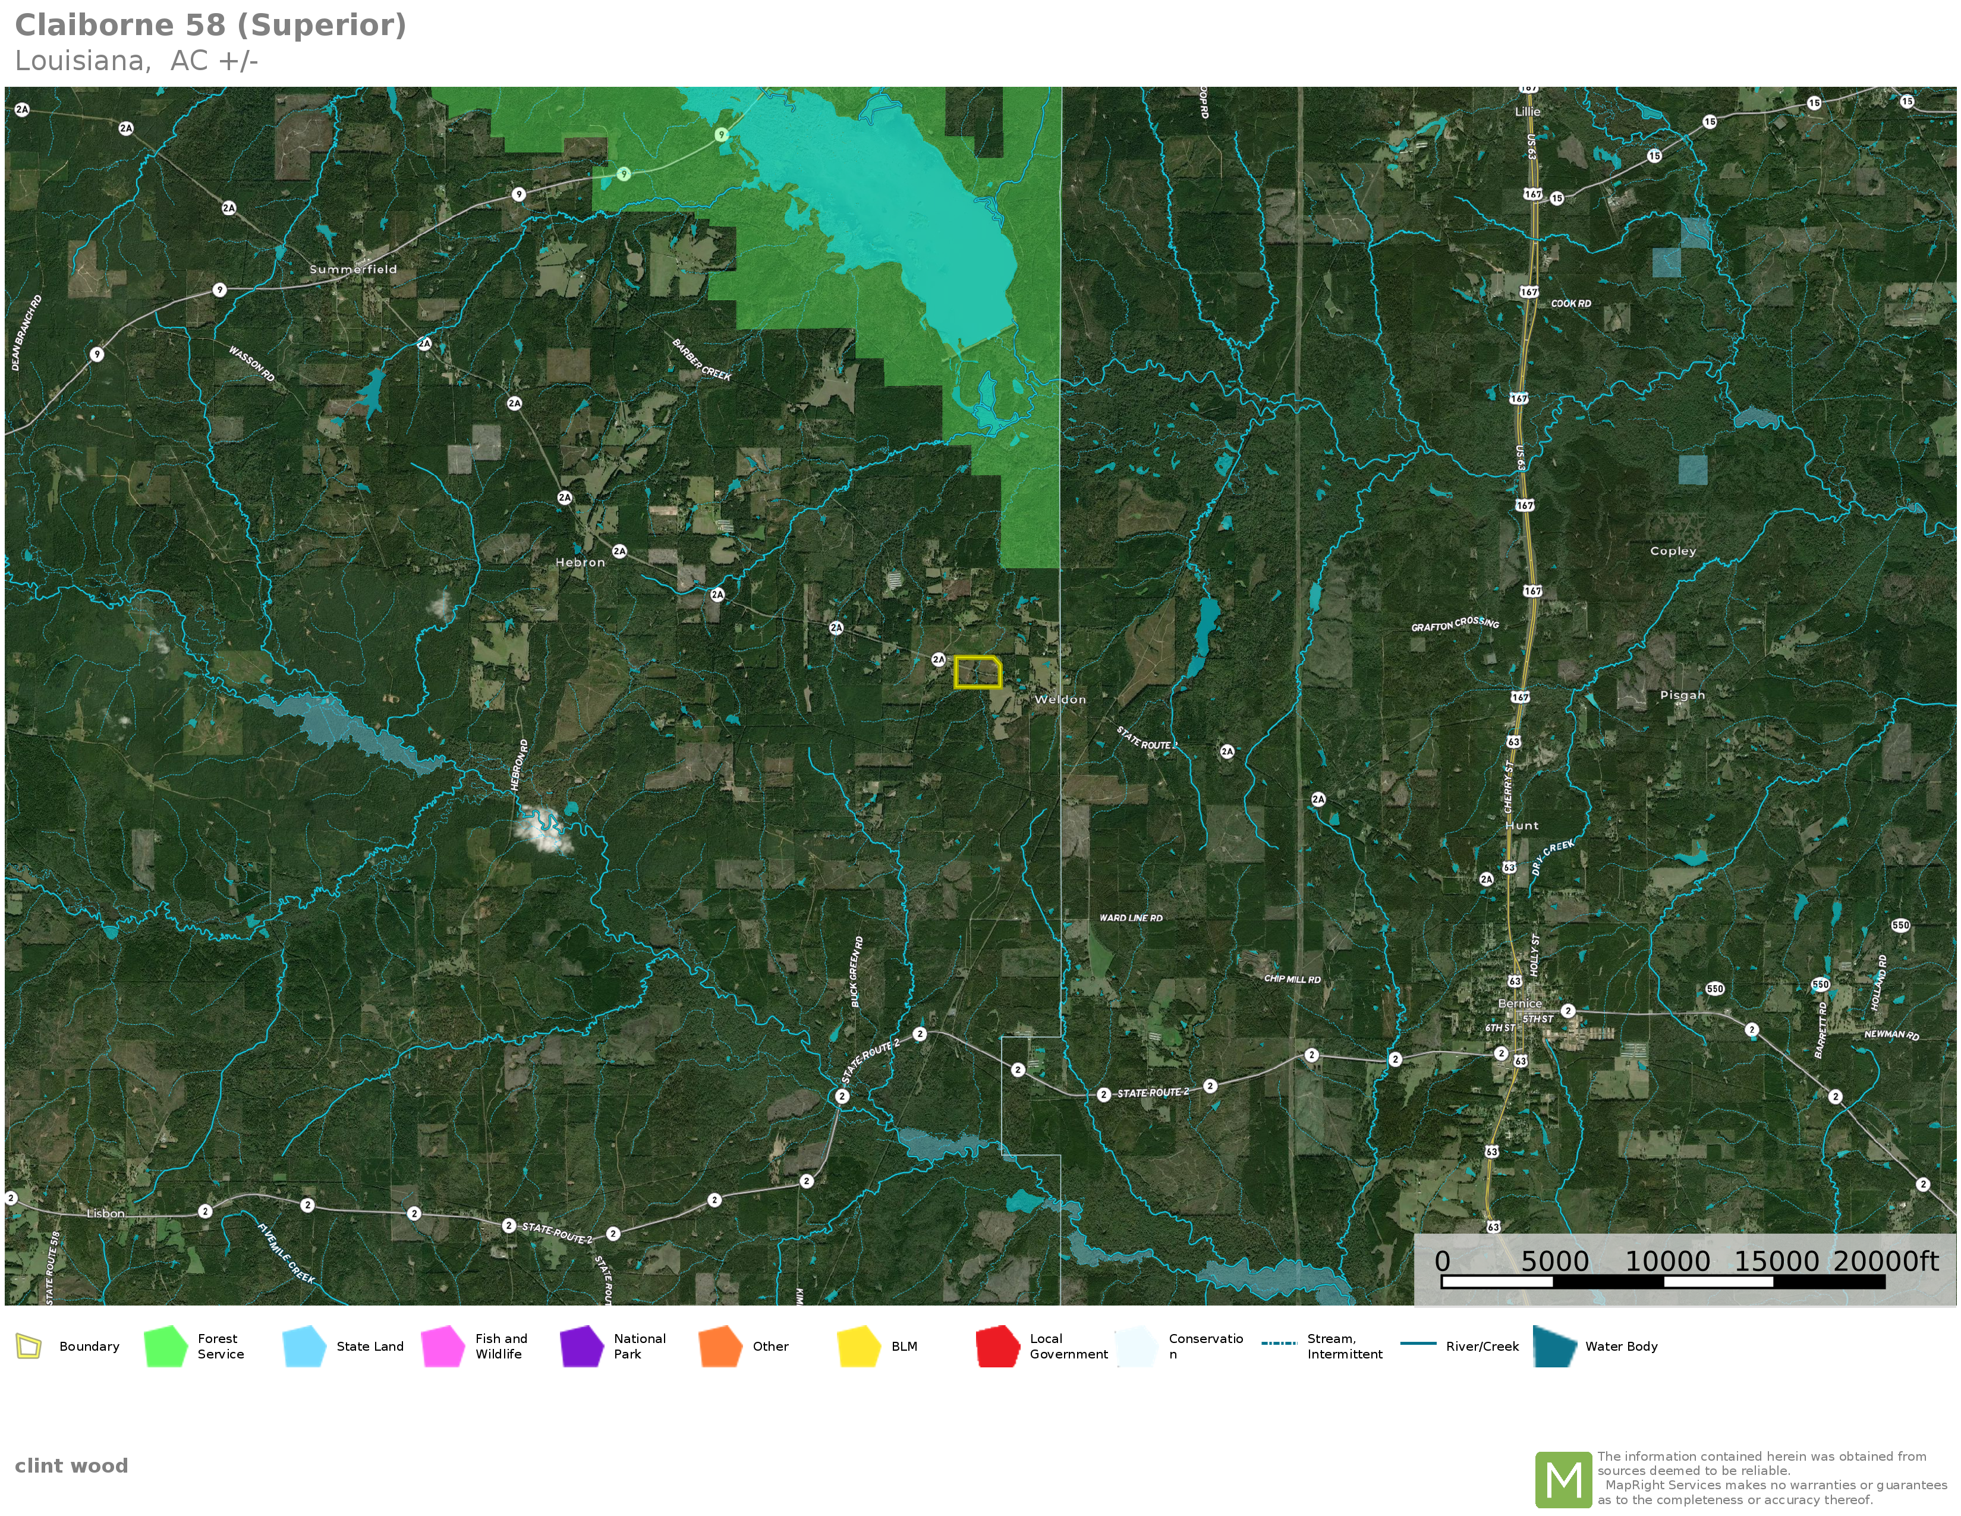Click the Boundary legend polygon icon
This screenshot has height=1516, width=1961.
click(x=29, y=1346)
